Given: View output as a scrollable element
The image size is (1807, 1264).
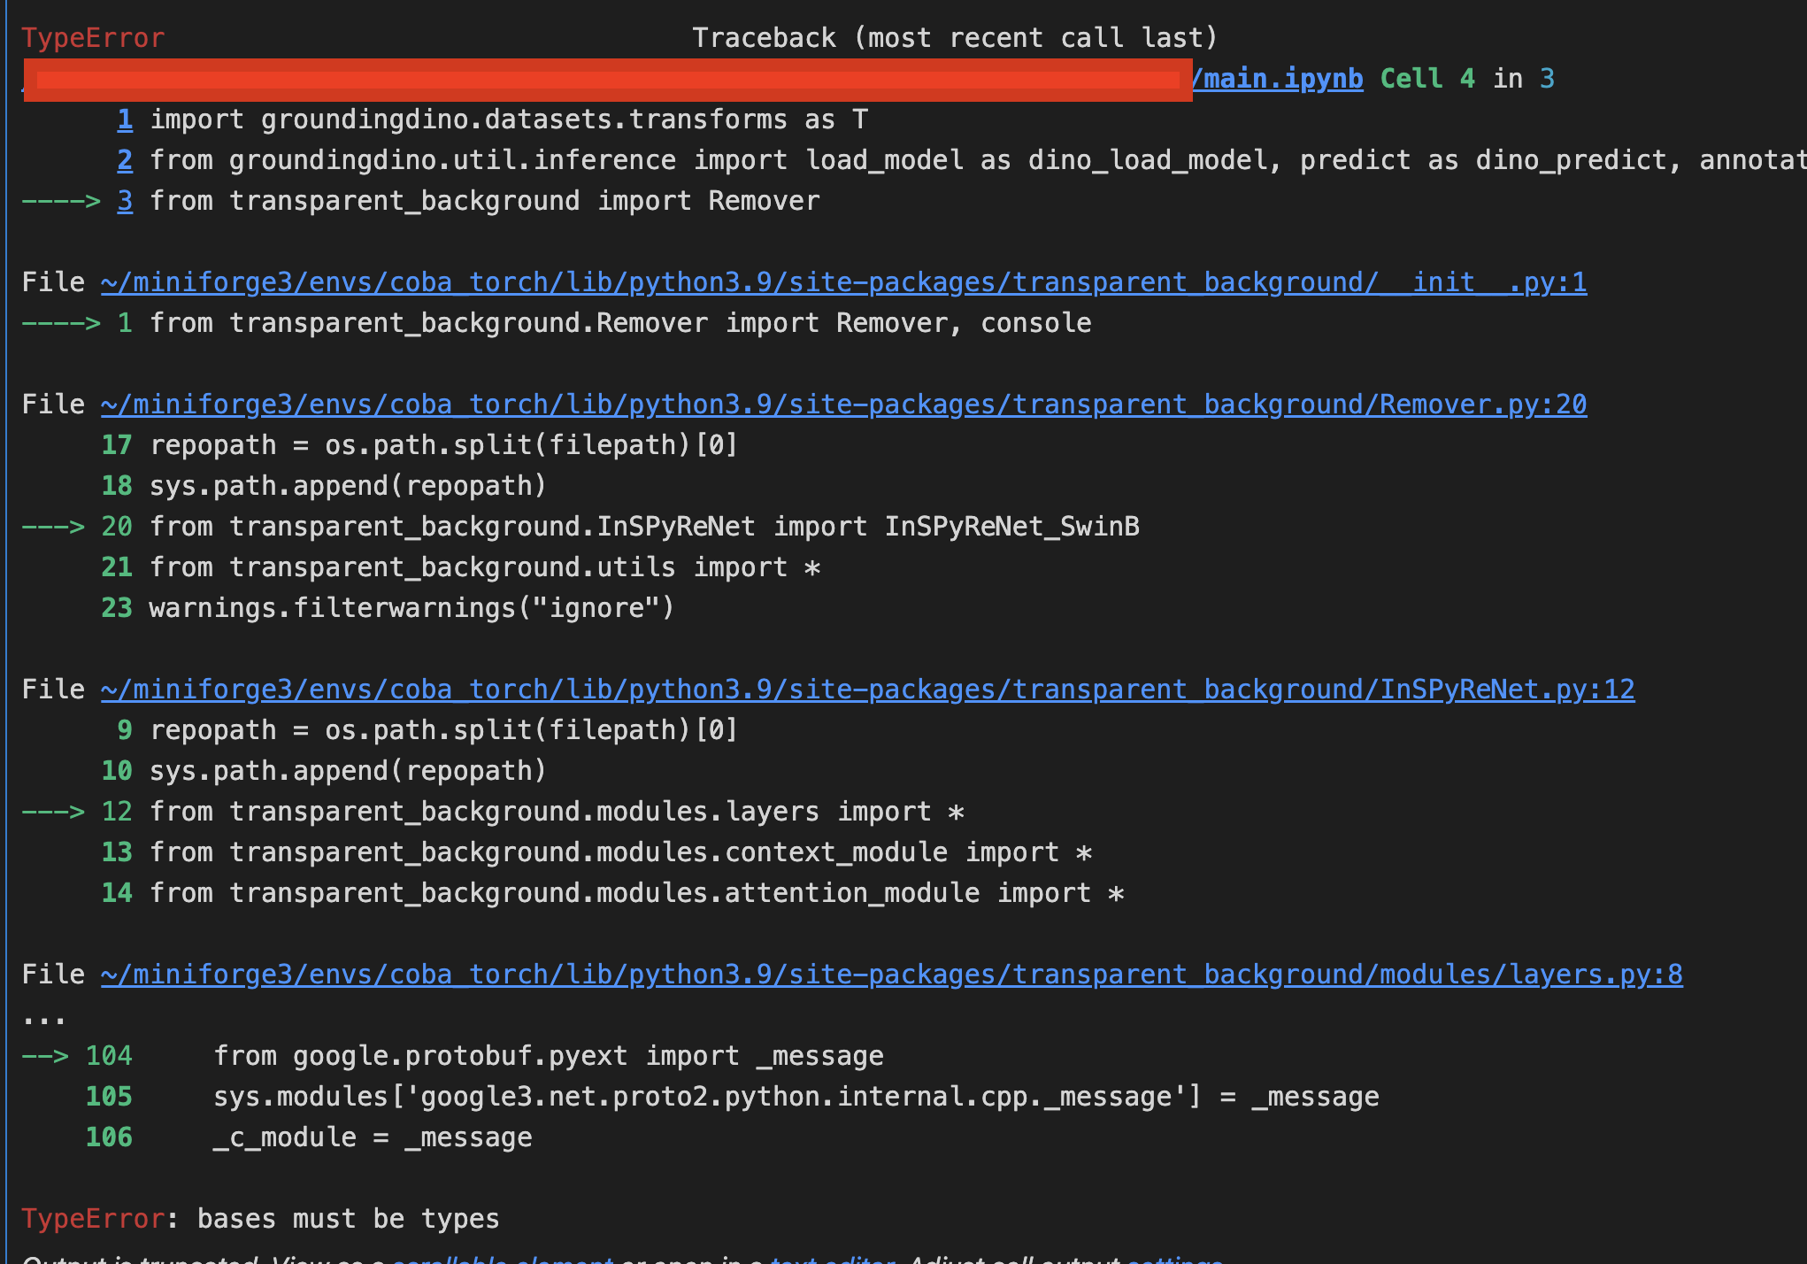Looking at the screenshot, I should click(503, 1260).
